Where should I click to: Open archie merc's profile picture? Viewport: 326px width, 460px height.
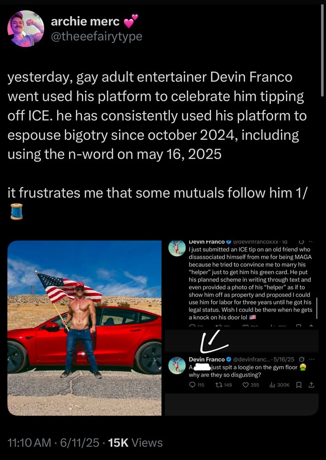[x=26, y=29]
